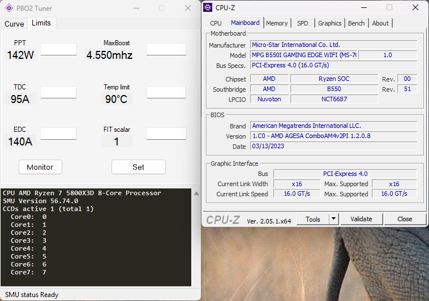Image resolution: width=429 pixels, height=301 pixels.
Task: Click the Monitor button in PBO2 Tuner
Action: tap(40, 167)
